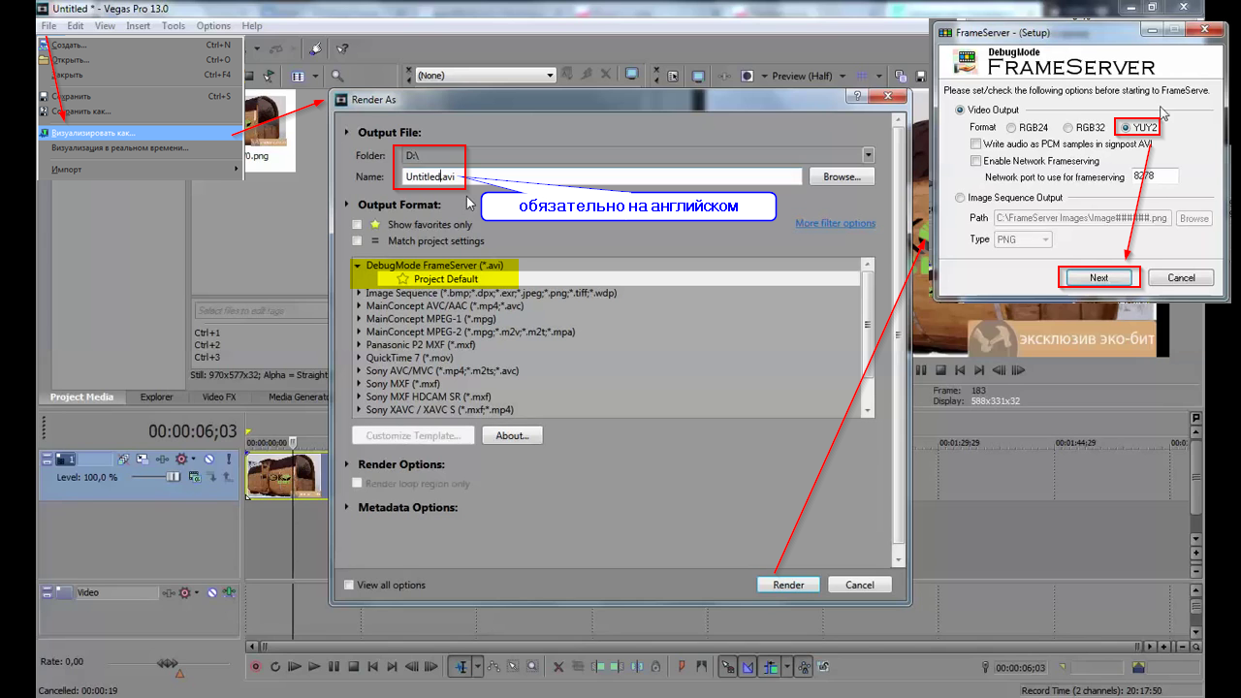Click the What's This Help icon in the toolbar
This screenshot has height=698, width=1241.
click(x=342, y=48)
